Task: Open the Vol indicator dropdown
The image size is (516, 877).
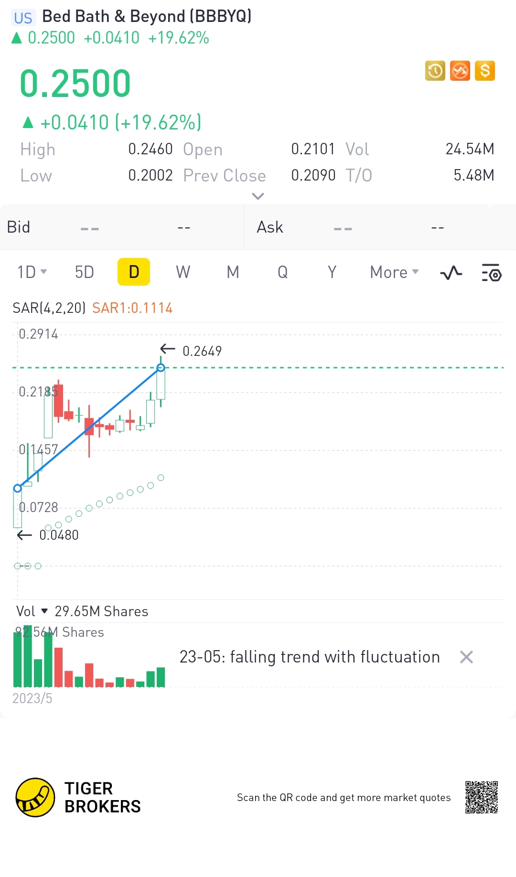Action: (x=32, y=611)
